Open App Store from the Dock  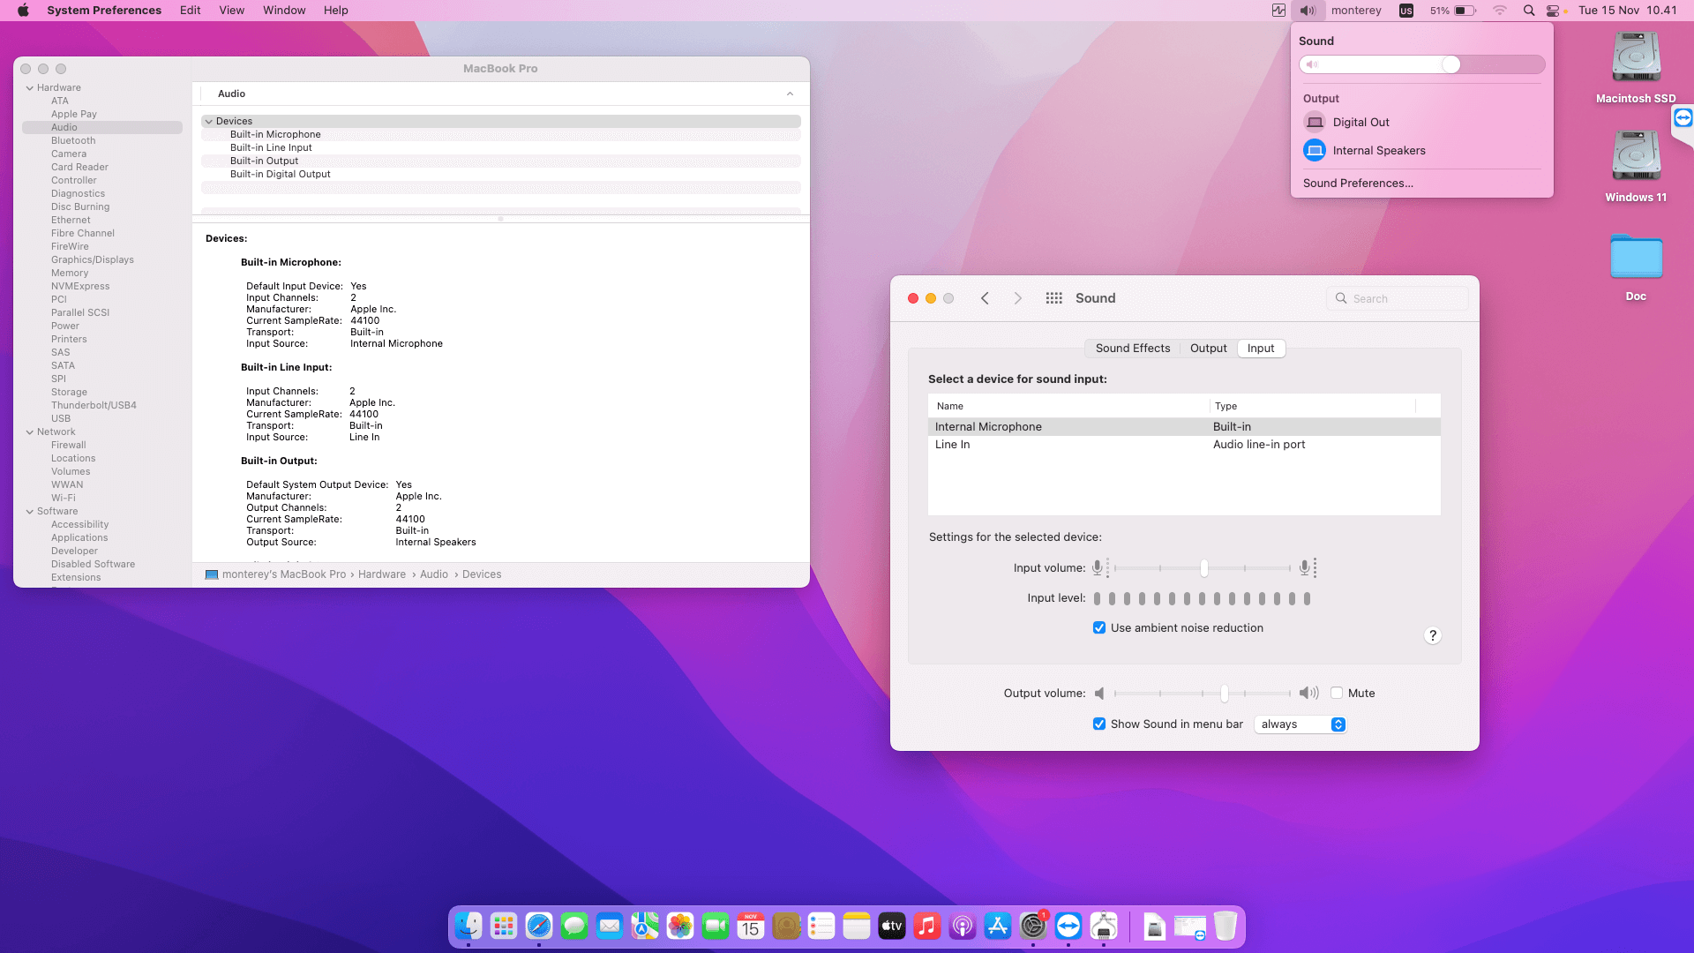(x=998, y=927)
